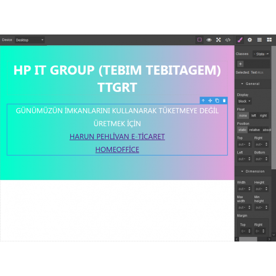Screen dimensions: 276x276
Task: Click the scroll-left arrow in style panel
Action: click(237, 239)
